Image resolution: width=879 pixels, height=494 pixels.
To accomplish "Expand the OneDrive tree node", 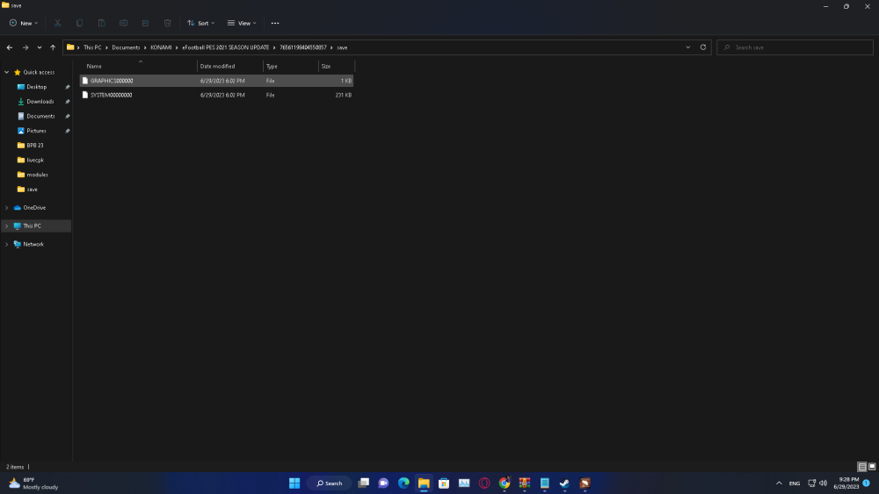I will click(x=7, y=208).
